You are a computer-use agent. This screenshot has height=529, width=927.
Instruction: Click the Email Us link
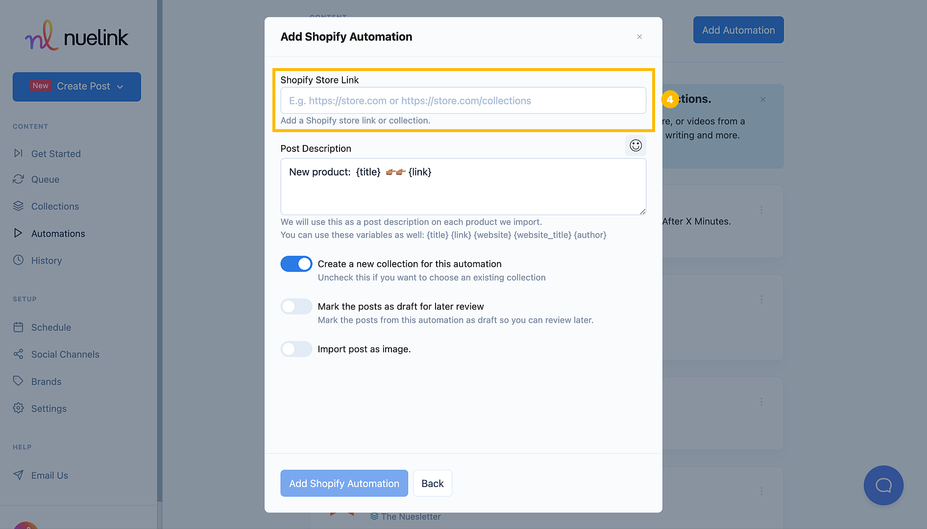[49, 476]
